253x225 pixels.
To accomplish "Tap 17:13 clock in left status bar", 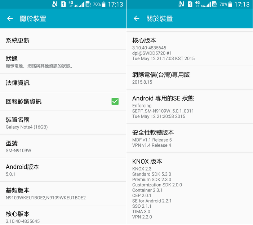I will pyautogui.click(x=115, y=4).
